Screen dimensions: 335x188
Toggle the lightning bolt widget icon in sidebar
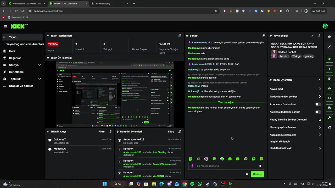point(329,69)
